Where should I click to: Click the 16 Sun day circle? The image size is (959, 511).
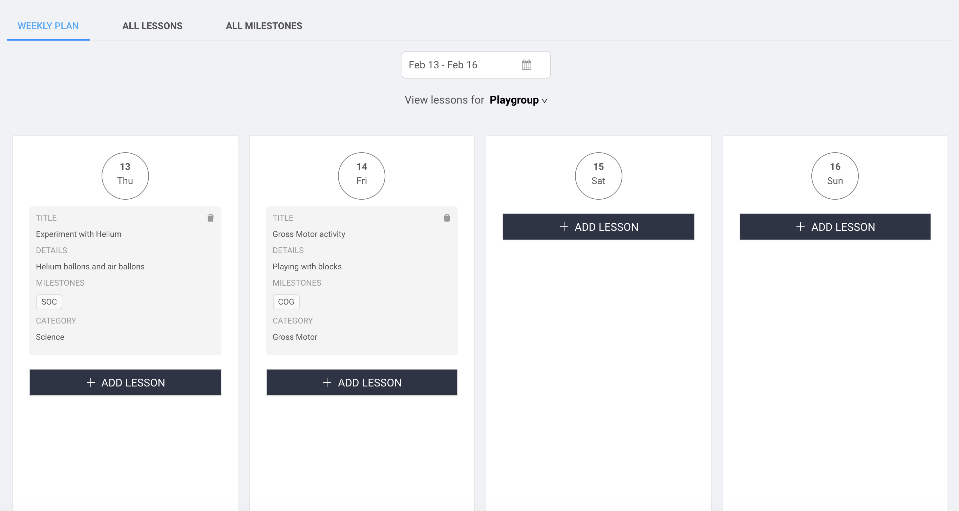[835, 176]
